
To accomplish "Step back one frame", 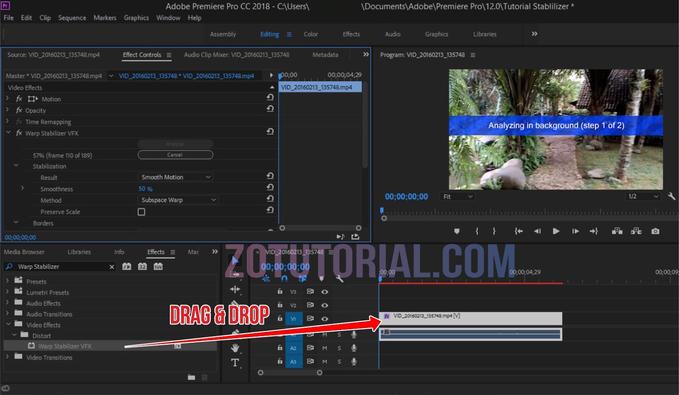I will coord(537,231).
